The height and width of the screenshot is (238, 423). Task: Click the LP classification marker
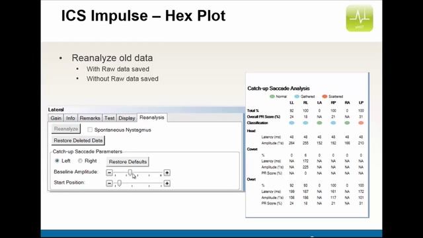click(361, 123)
